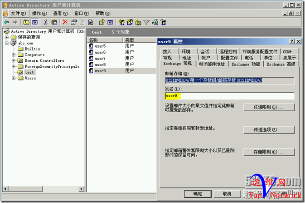305x203 pixels.
Task: Switch to the 拨入 tab
Action: point(167,51)
